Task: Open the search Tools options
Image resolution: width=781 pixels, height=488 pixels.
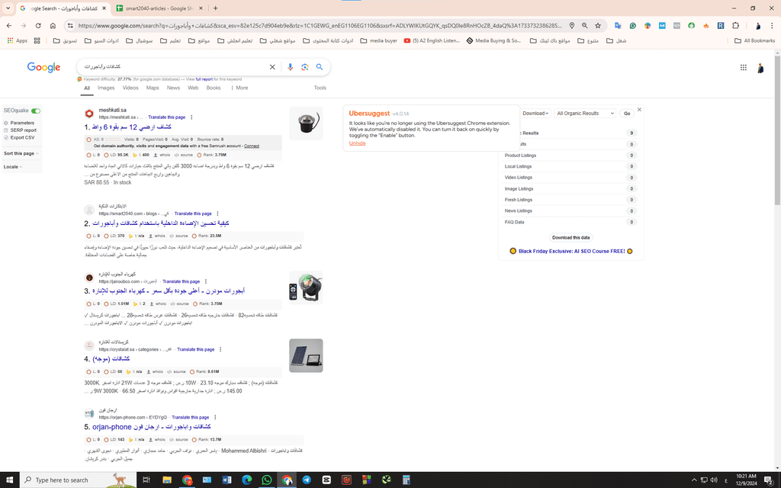Action: [320, 88]
